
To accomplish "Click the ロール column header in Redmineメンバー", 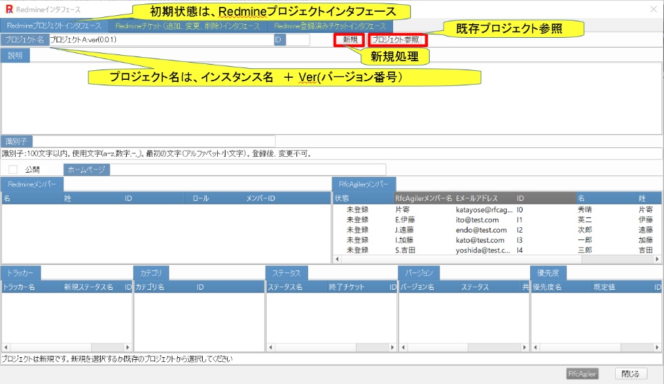I will coord(214,198).
